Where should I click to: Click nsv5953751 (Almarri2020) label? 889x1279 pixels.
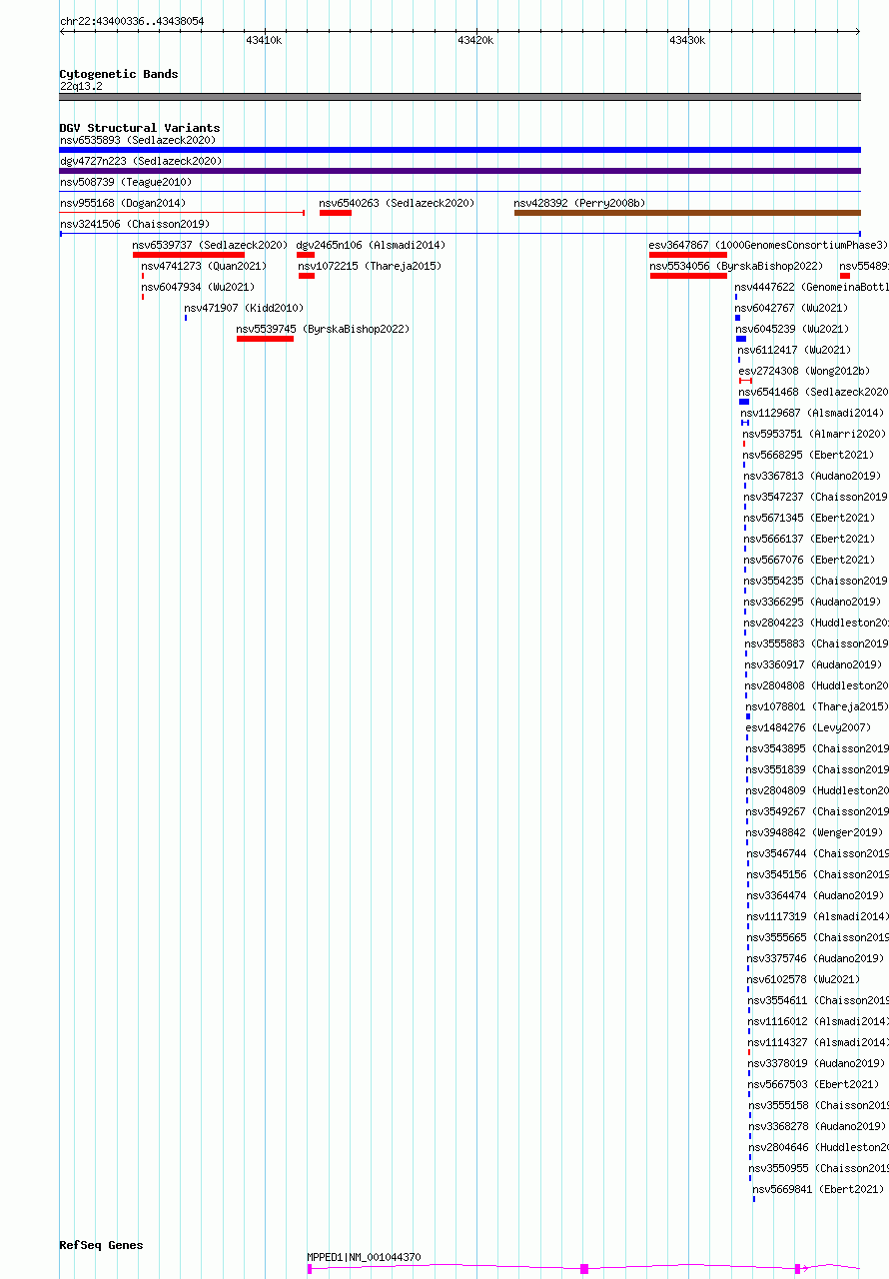coord(814,434)
